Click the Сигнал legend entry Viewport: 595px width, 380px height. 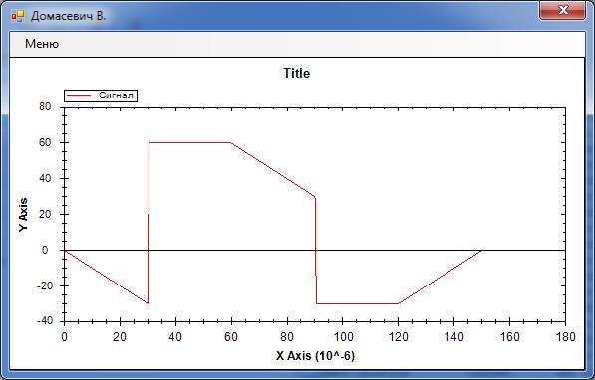[101, 95]
